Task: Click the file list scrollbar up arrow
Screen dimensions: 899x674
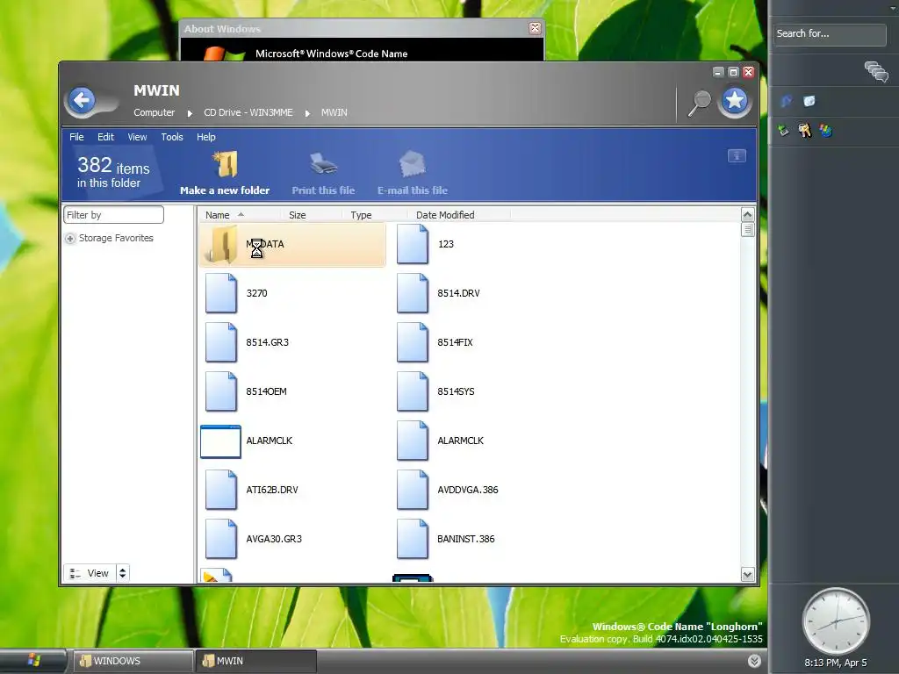Action: pos(748,215)
